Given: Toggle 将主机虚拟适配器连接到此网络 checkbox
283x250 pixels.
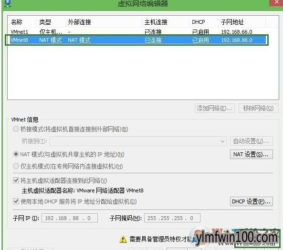Looking at the screenshot, I should tap(16, 180).
